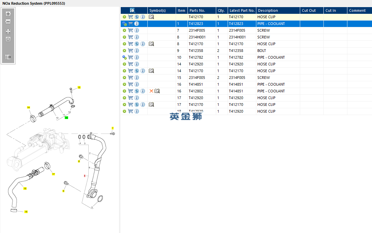
Task: Click the cart icon on selected T412823 row
Action: click(131, 24)
